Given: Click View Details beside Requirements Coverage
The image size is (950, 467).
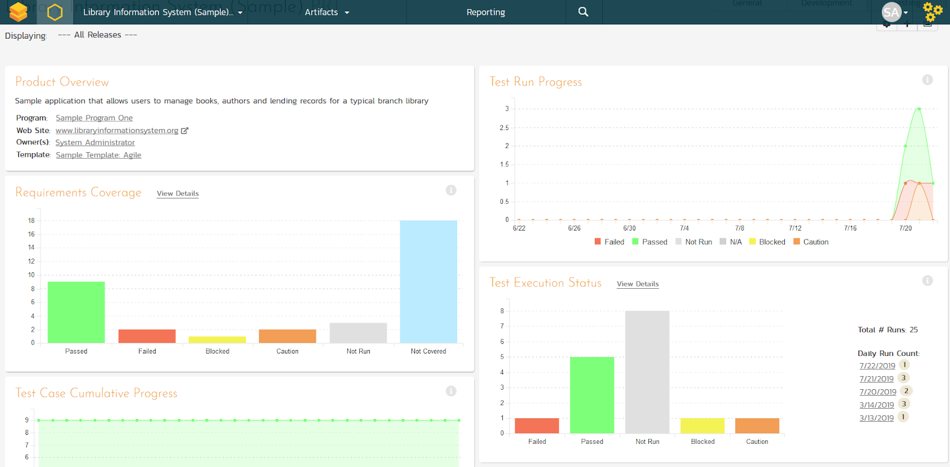Looking at the screenshot, I should click(x=178, y=194).
